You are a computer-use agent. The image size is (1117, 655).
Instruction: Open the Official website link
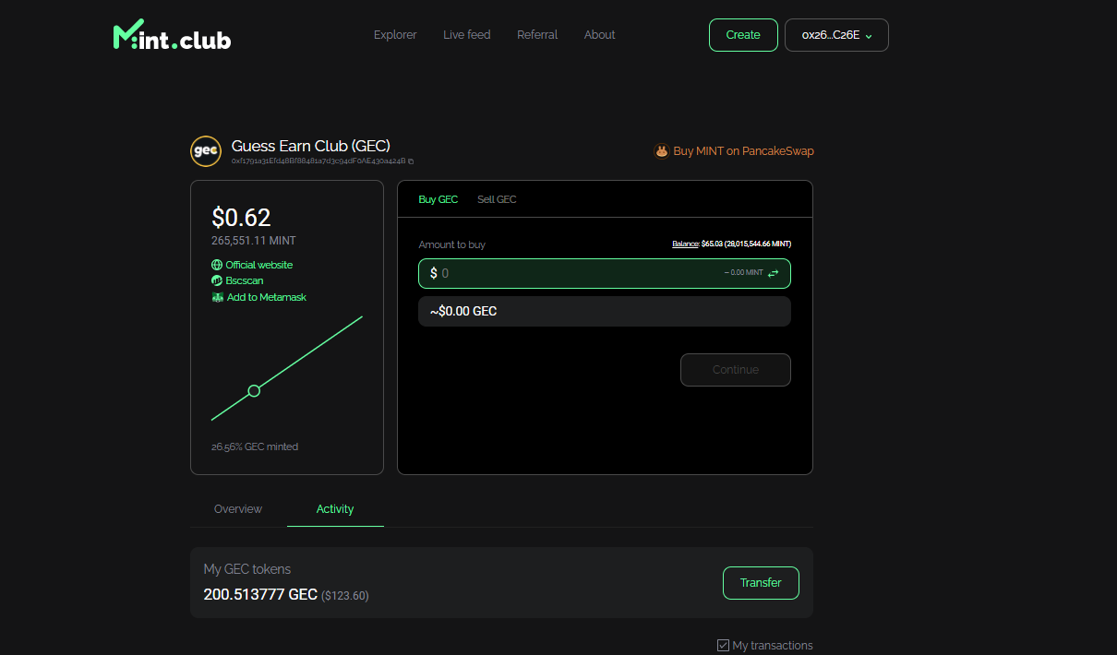point(259,265)
